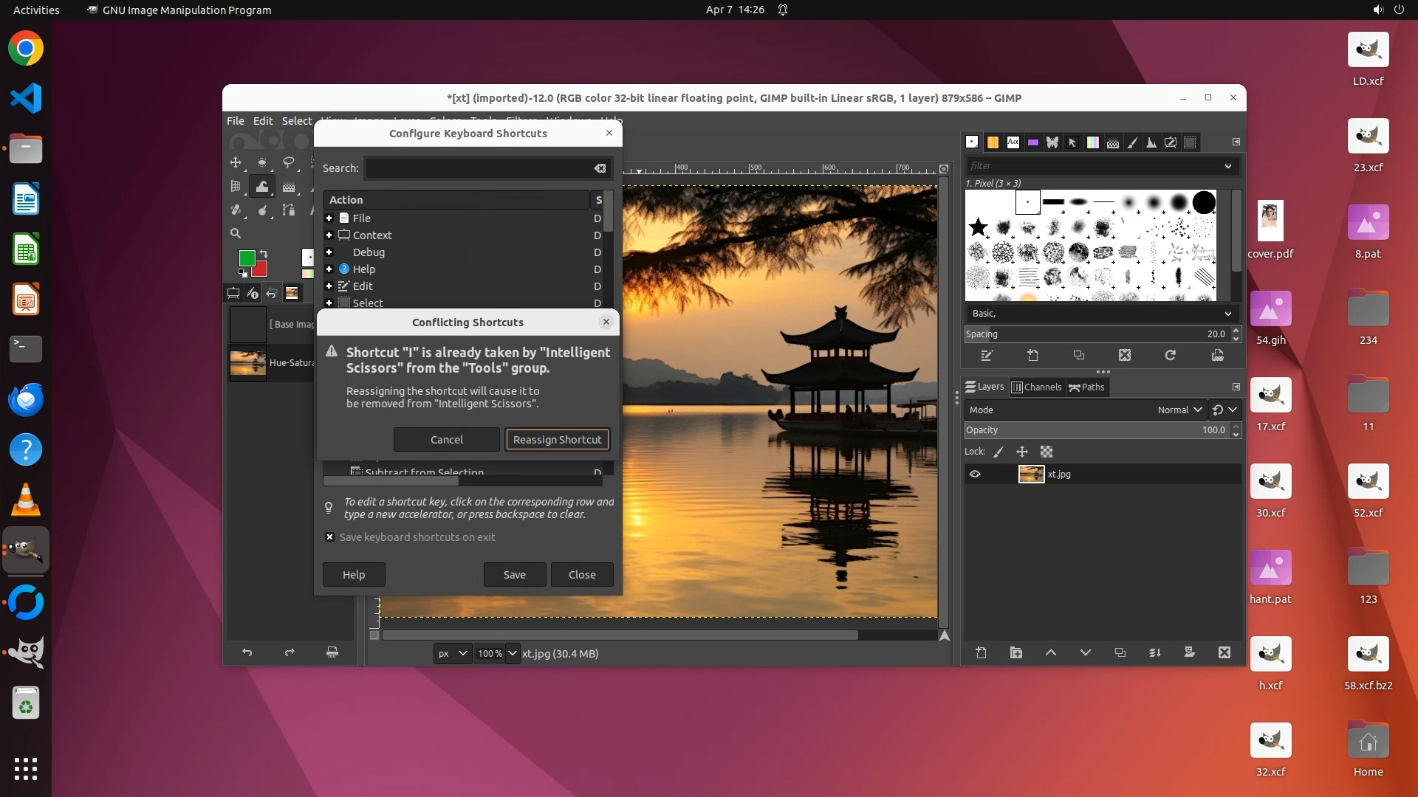1418x797 pixels.
Task: Switch to the Channels tab
Action: click(x=1036, y=387)
